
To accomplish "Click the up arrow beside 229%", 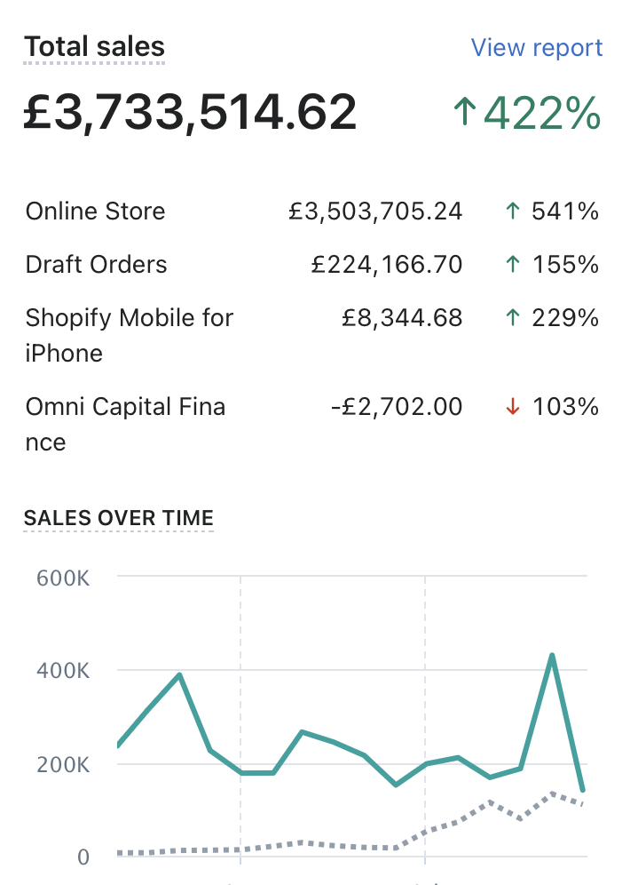I will tap(511, 318).
